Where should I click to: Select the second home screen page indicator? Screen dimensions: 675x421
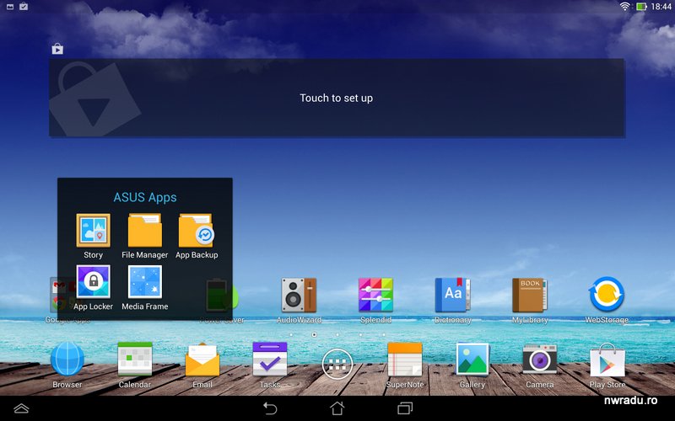[314, 334]
